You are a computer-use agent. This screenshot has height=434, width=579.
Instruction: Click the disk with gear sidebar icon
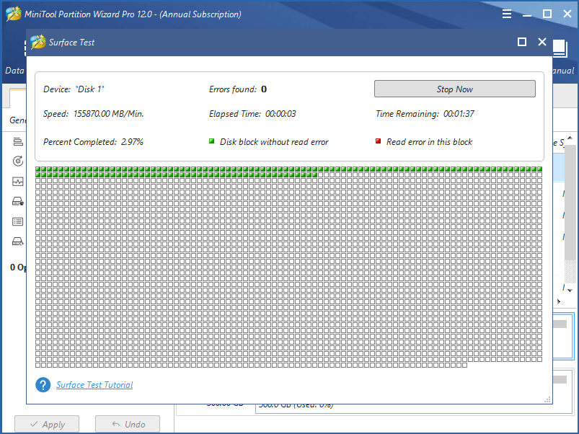18,202
